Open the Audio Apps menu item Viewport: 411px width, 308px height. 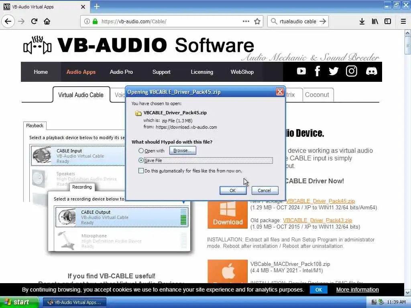pyautogui.click(x=81, y=72)
